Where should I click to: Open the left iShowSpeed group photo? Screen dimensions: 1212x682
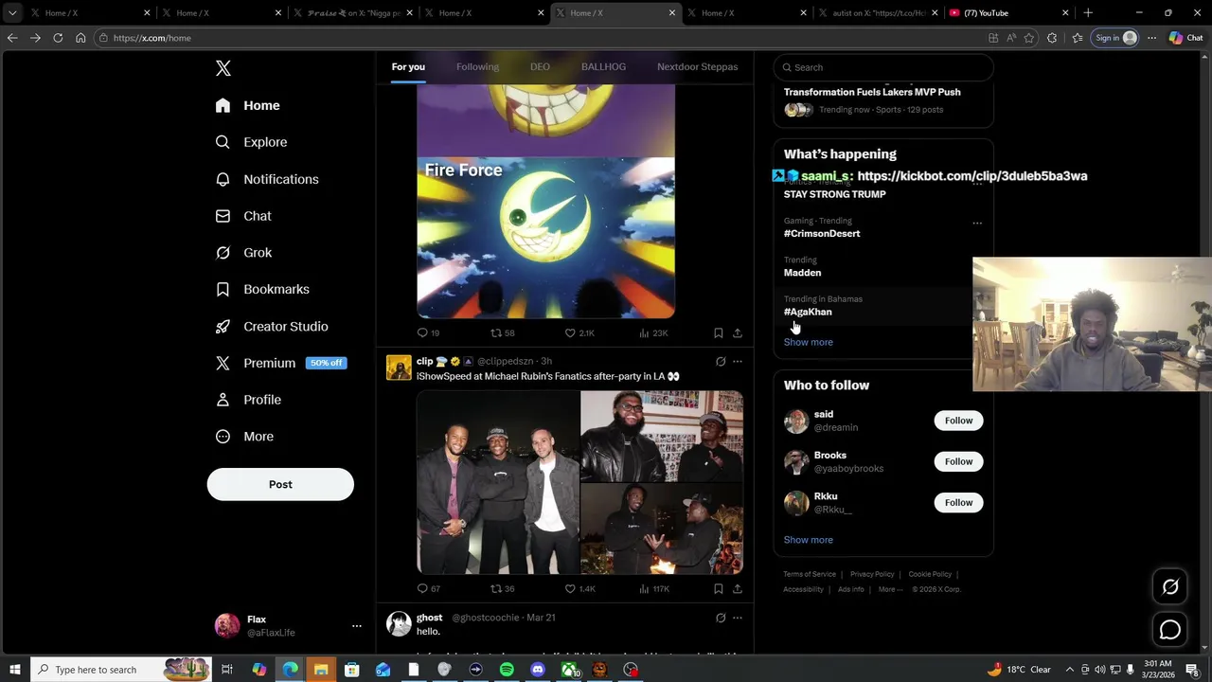click(x=498, y=482)
